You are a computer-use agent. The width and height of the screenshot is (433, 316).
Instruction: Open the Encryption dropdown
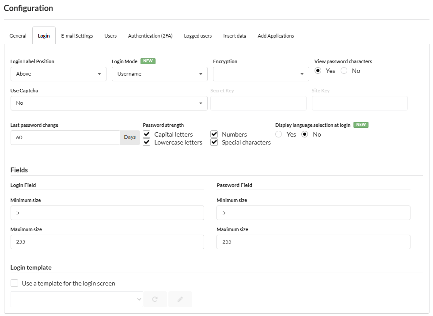click(261, 74)
